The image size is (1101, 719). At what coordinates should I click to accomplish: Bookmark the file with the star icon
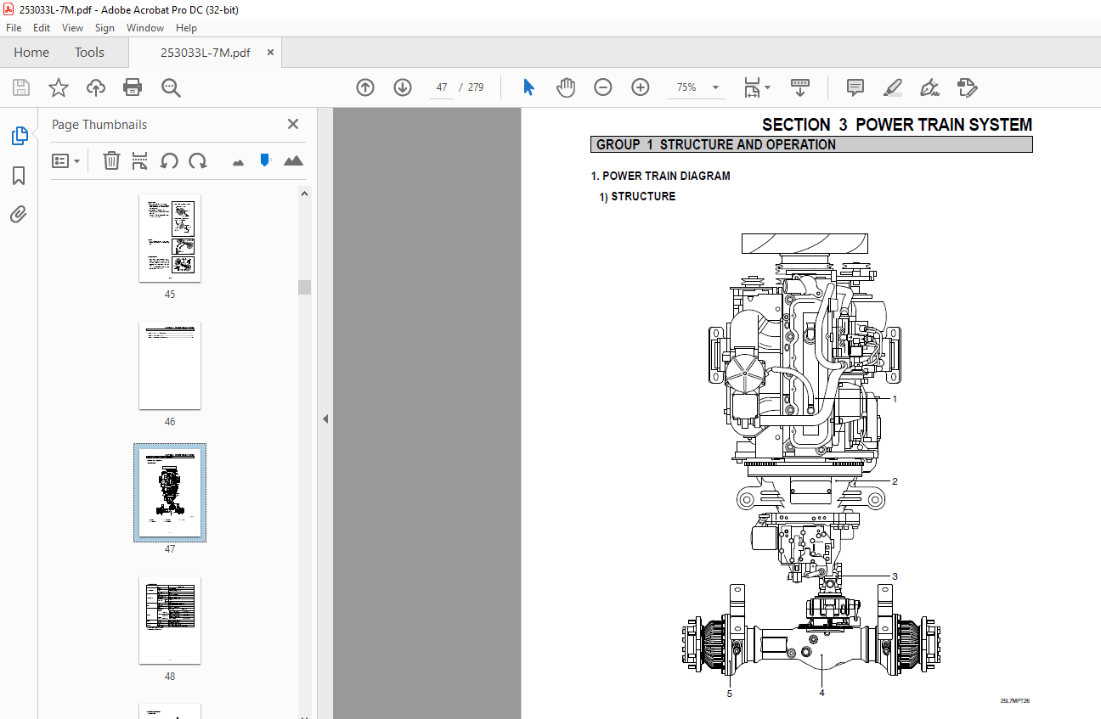pos(59,87)
